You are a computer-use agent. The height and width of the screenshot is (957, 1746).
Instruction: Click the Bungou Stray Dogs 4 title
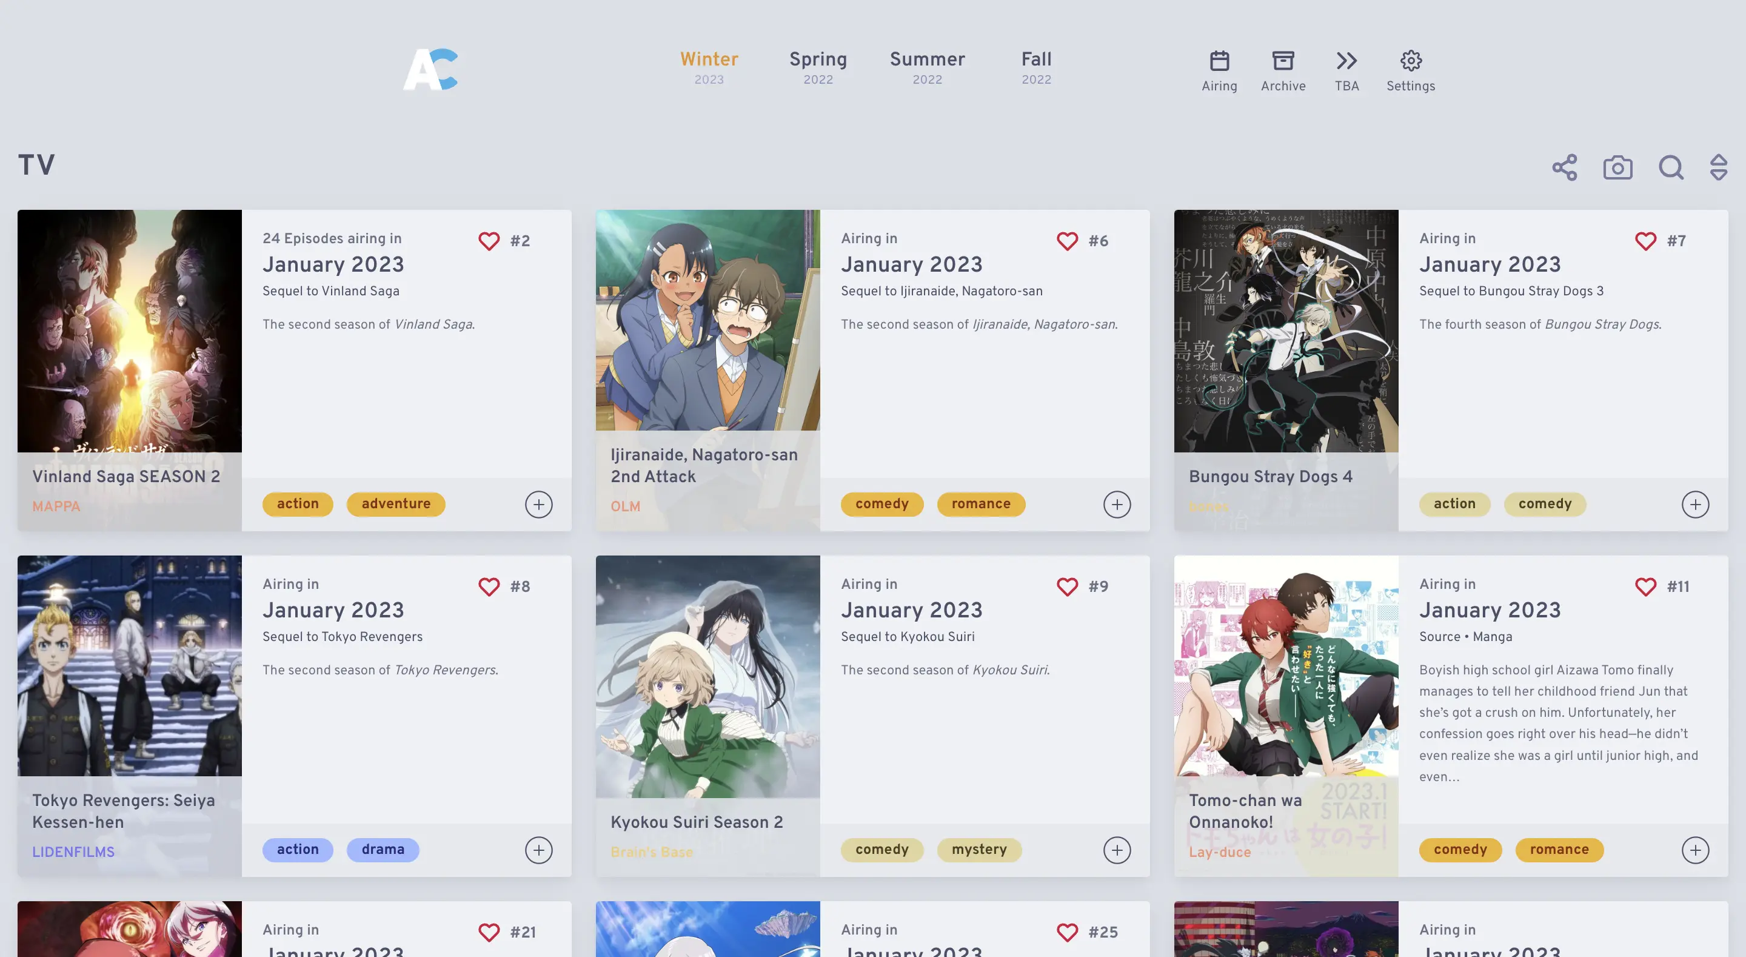tap(1270, 477)
